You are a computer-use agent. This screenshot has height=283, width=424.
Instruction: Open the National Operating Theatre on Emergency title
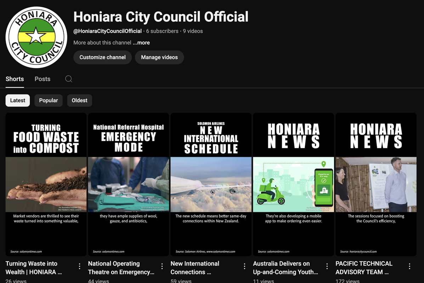tap(121, 267)
